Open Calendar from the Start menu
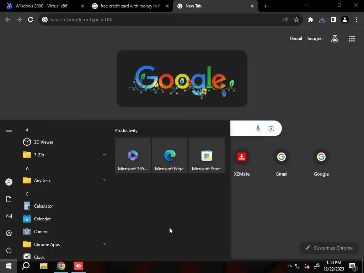Screen dimensions: 364x273 tap(65, 219)
